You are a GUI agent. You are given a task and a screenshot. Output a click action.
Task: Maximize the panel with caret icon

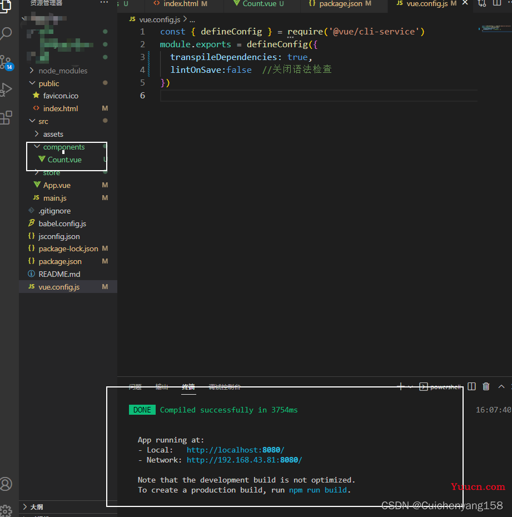point(501,386)
